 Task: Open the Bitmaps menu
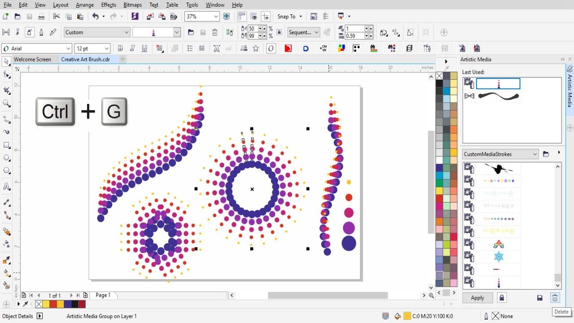click(x=133, y=5)
